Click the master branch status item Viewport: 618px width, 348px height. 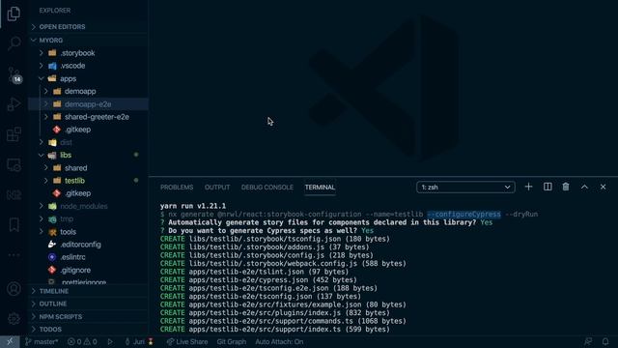tap(42, 341)
